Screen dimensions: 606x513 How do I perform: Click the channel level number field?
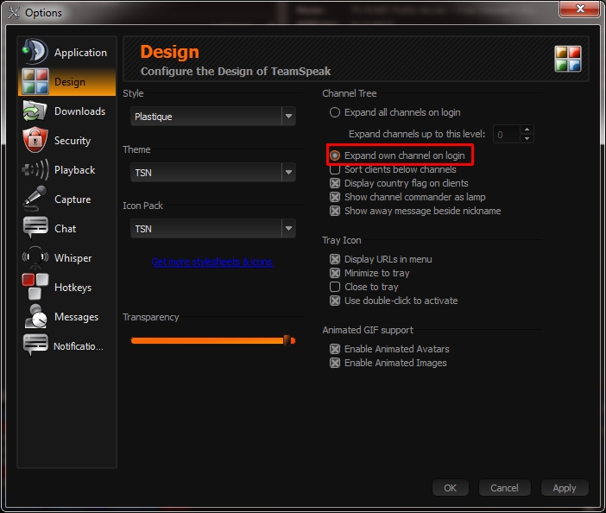click(507, 135)
